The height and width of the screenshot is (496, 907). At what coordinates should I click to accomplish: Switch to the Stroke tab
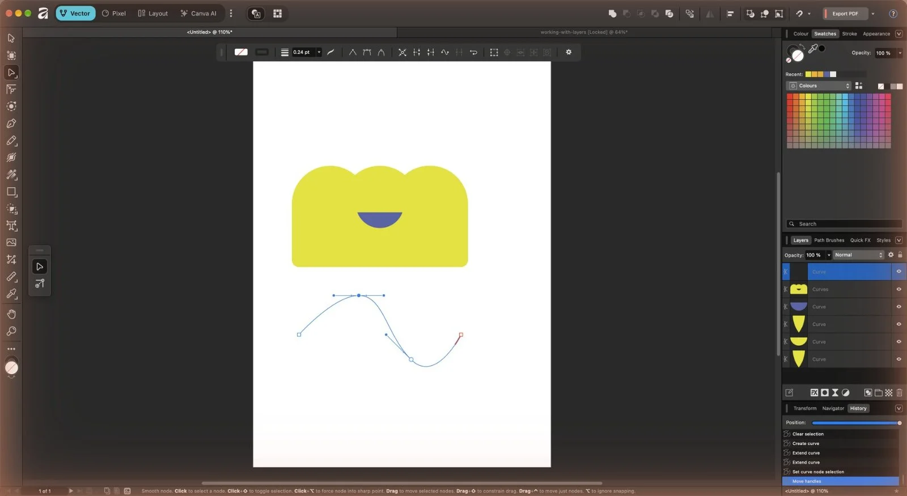click(849, 34)
